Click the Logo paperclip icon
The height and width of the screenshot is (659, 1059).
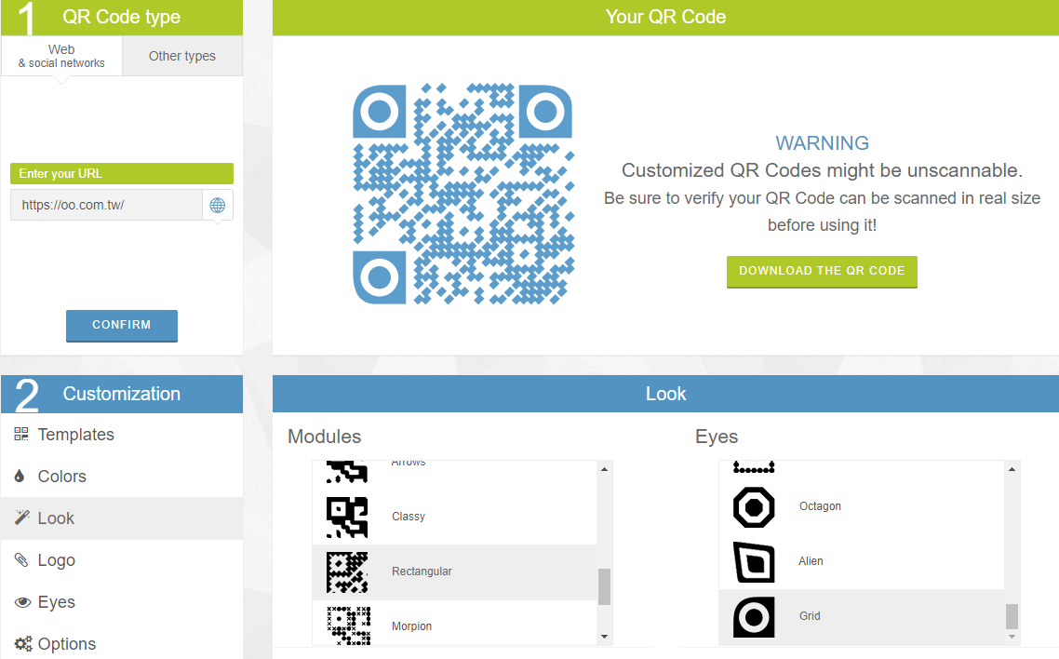click(x=21, y=559)
